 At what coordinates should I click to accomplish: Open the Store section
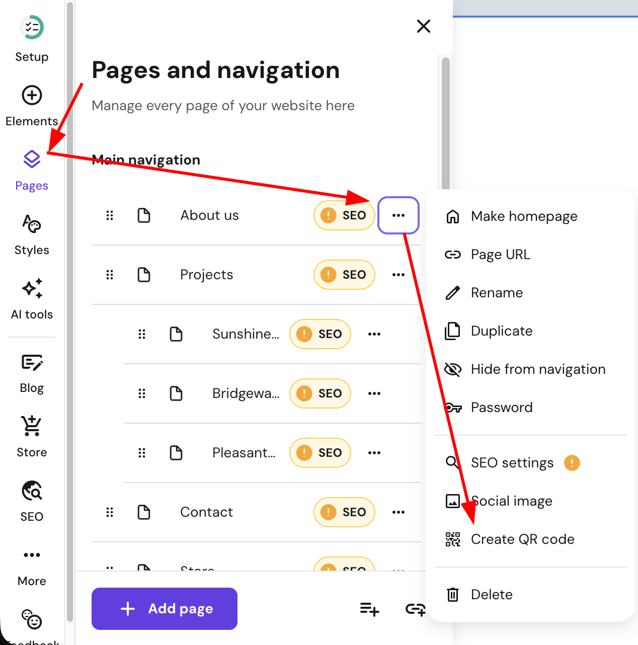click(x=32, y=426)
